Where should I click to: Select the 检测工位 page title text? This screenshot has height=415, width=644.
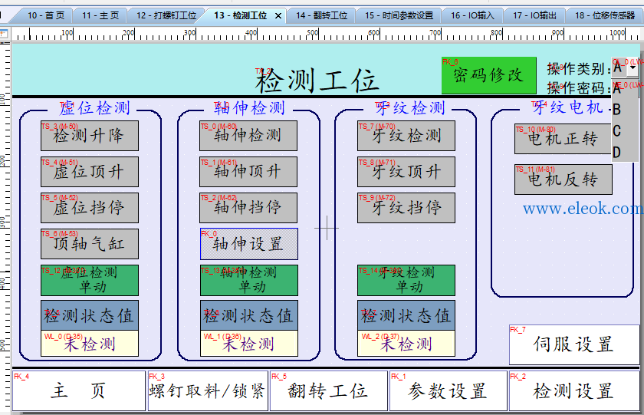point(316,81)
